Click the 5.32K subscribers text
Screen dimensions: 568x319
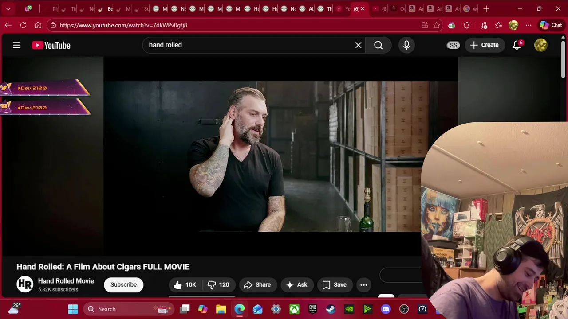click(x=58, y=289)
